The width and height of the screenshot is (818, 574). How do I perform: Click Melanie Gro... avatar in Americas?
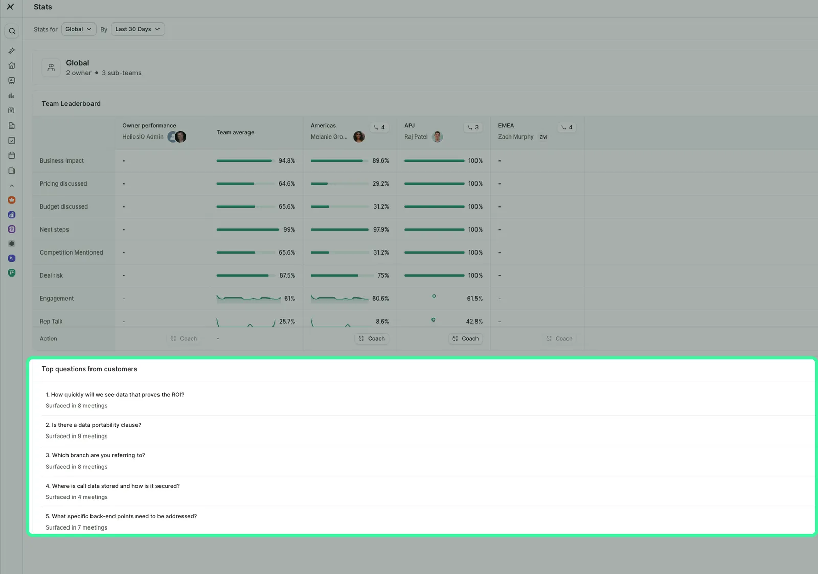tap(359, 137)
